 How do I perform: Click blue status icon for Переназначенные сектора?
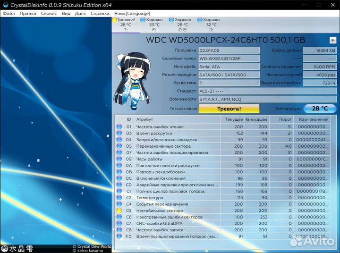click(119, 146)
